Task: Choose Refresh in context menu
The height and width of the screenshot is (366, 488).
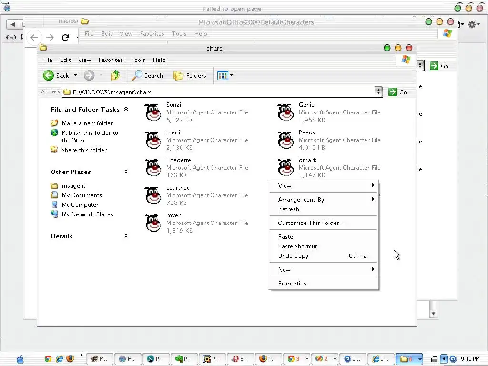Action: [324, 209]
